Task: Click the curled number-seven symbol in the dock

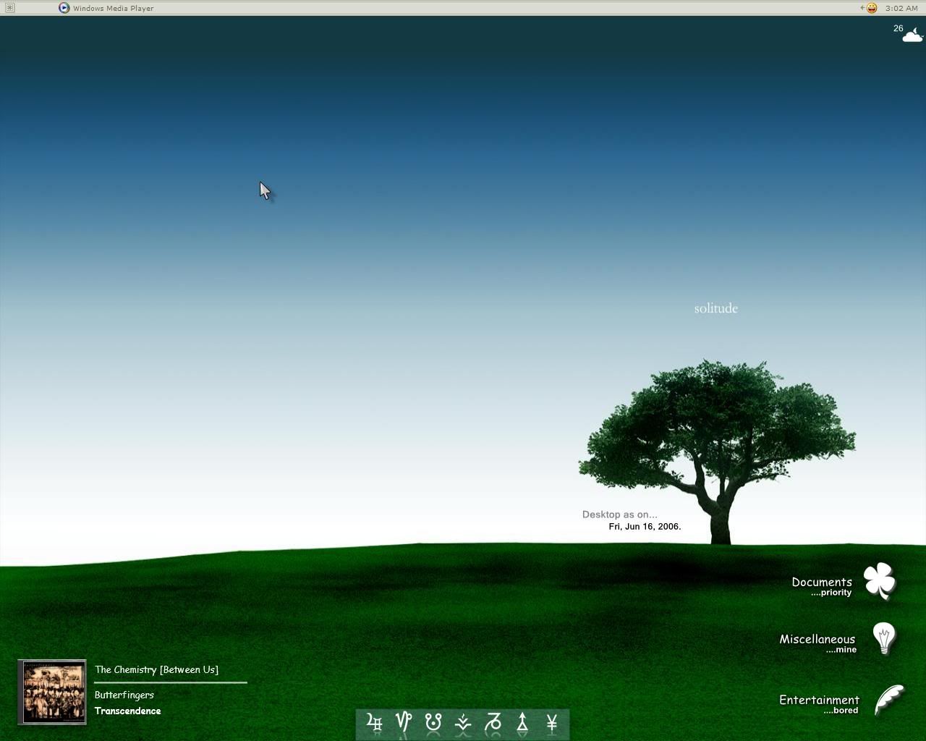Action: tap(493, 722)
